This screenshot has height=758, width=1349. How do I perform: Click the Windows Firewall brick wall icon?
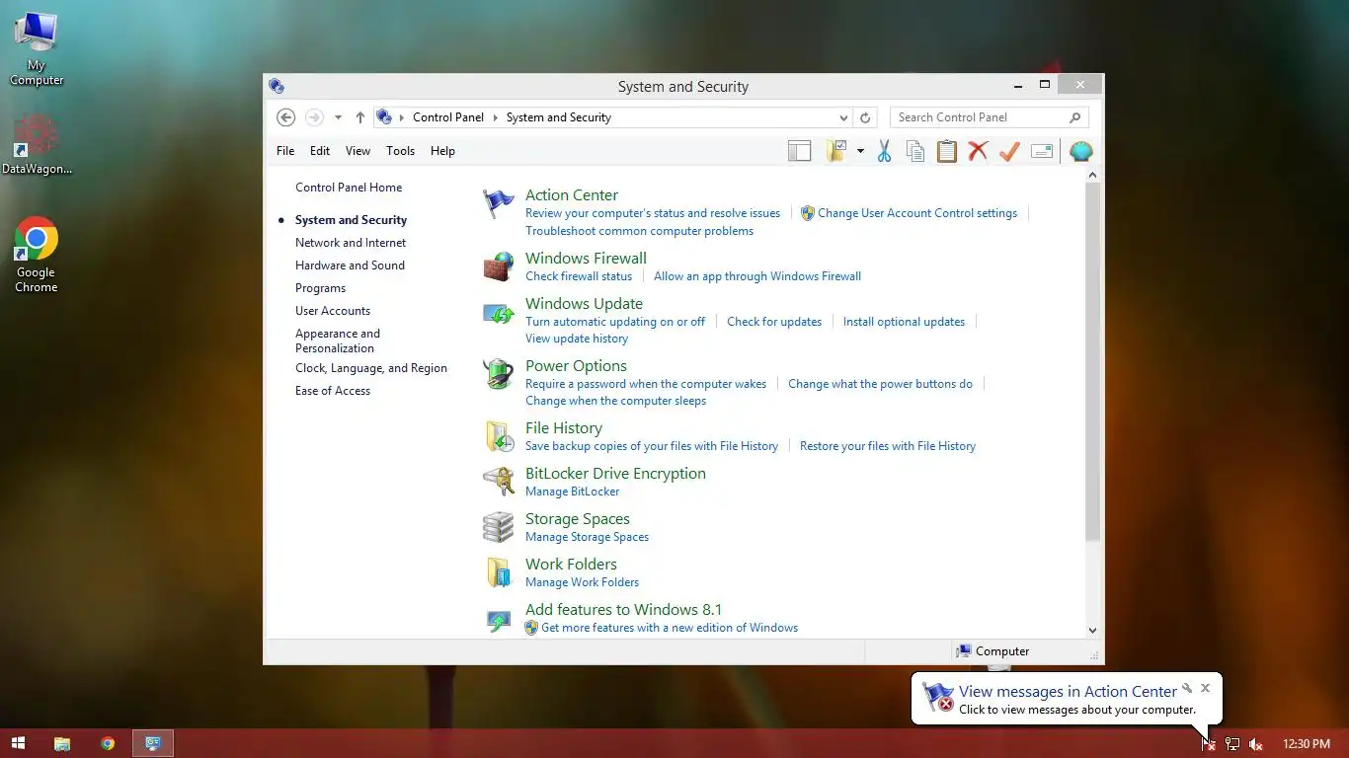(499, 266)
